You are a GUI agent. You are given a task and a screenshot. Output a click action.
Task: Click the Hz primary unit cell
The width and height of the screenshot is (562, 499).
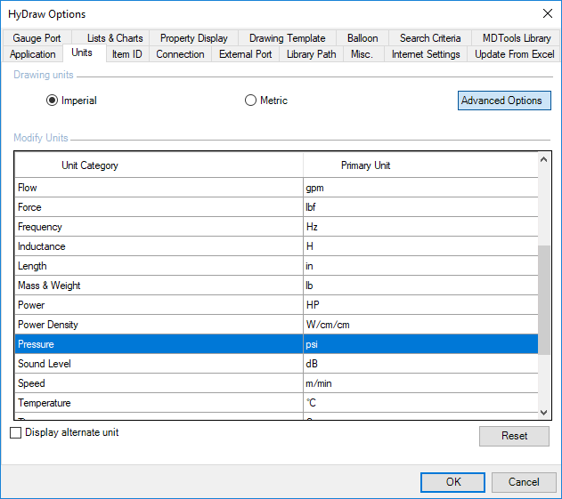coord(420,227)
